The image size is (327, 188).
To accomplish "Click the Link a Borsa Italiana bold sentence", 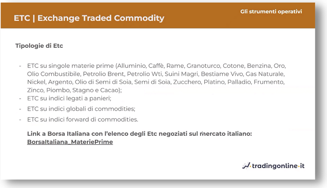I will pos(140,134).
